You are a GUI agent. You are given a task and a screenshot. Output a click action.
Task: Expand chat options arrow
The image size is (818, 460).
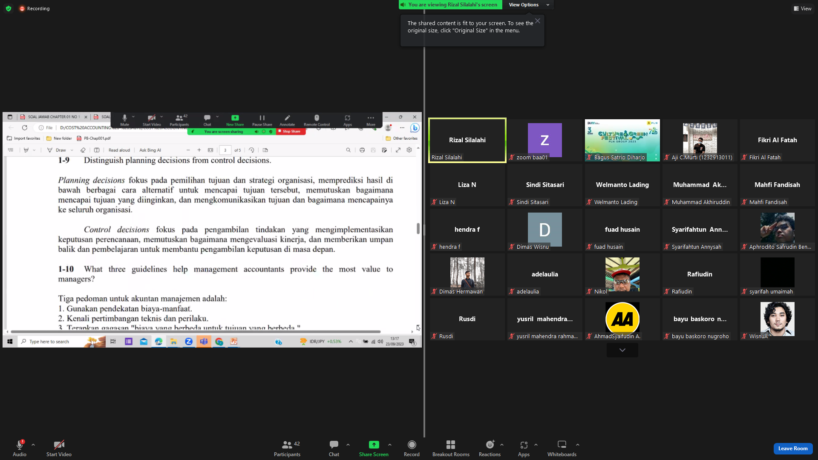pyautogui.click(x=348, y=445)
